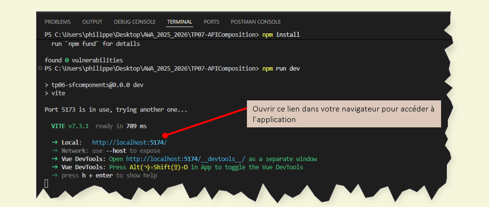Image resolution: width=489 pixels, height=207 pixels.
Task: Open the OUTPUT tab
Action: pos(92,22)
